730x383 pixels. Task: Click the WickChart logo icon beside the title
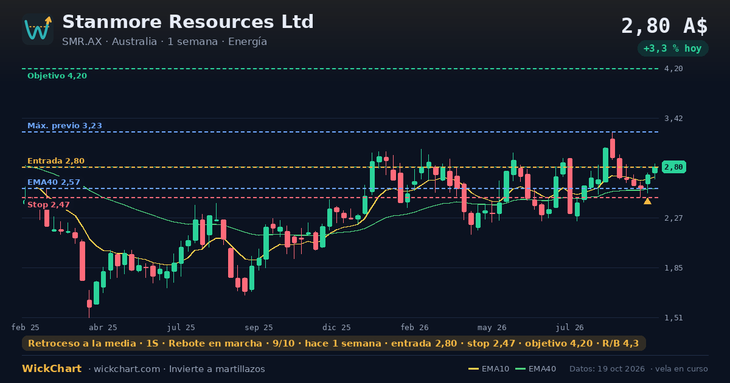click(x=38, y=29)
